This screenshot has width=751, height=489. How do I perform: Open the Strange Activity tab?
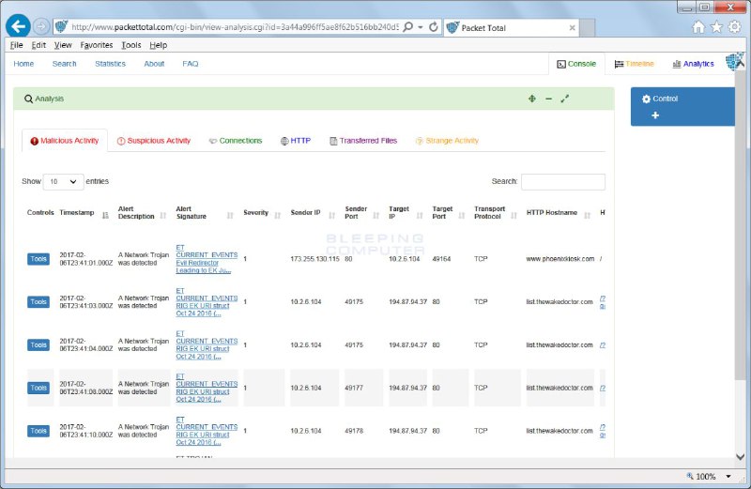[x=448, y=141]
